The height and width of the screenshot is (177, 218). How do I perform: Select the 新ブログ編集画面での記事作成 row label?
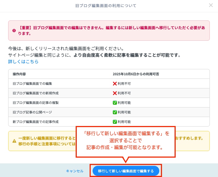click(36, 122)
